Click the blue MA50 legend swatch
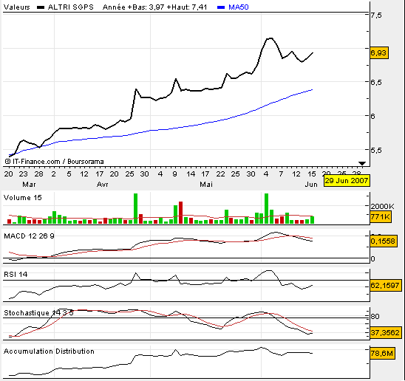Image resolution: width=405 pixels, height=381 pixels. [221, 7]
